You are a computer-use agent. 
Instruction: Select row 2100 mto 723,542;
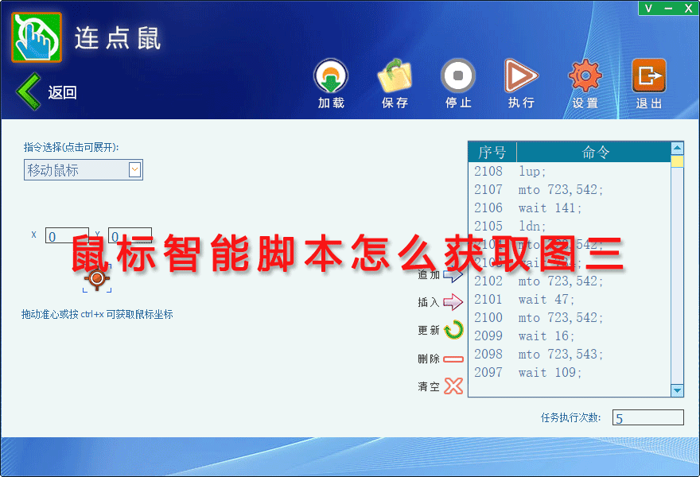pyautogui.click(x=570, y=318)
